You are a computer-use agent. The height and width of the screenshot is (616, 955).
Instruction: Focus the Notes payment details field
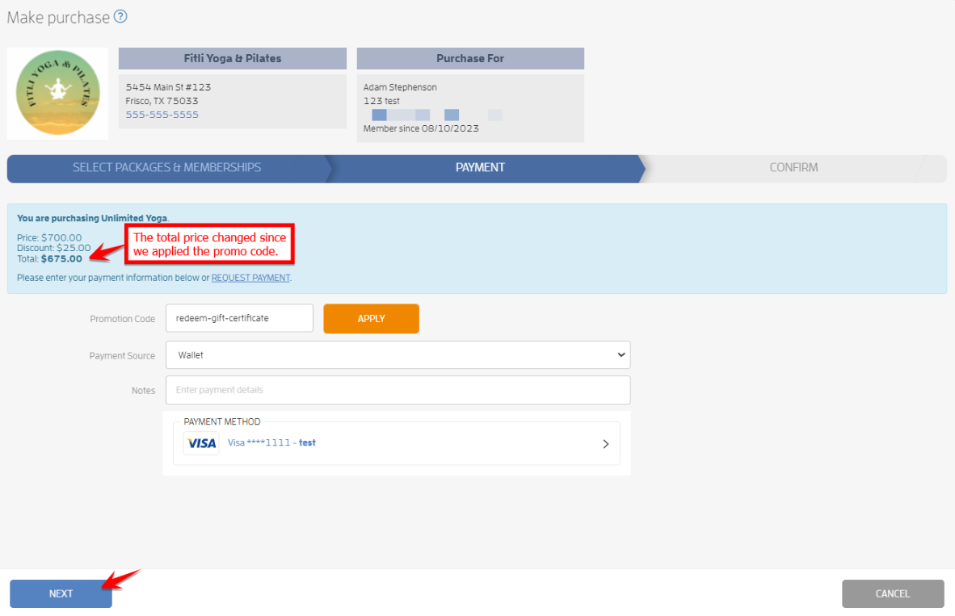(398, 390)
